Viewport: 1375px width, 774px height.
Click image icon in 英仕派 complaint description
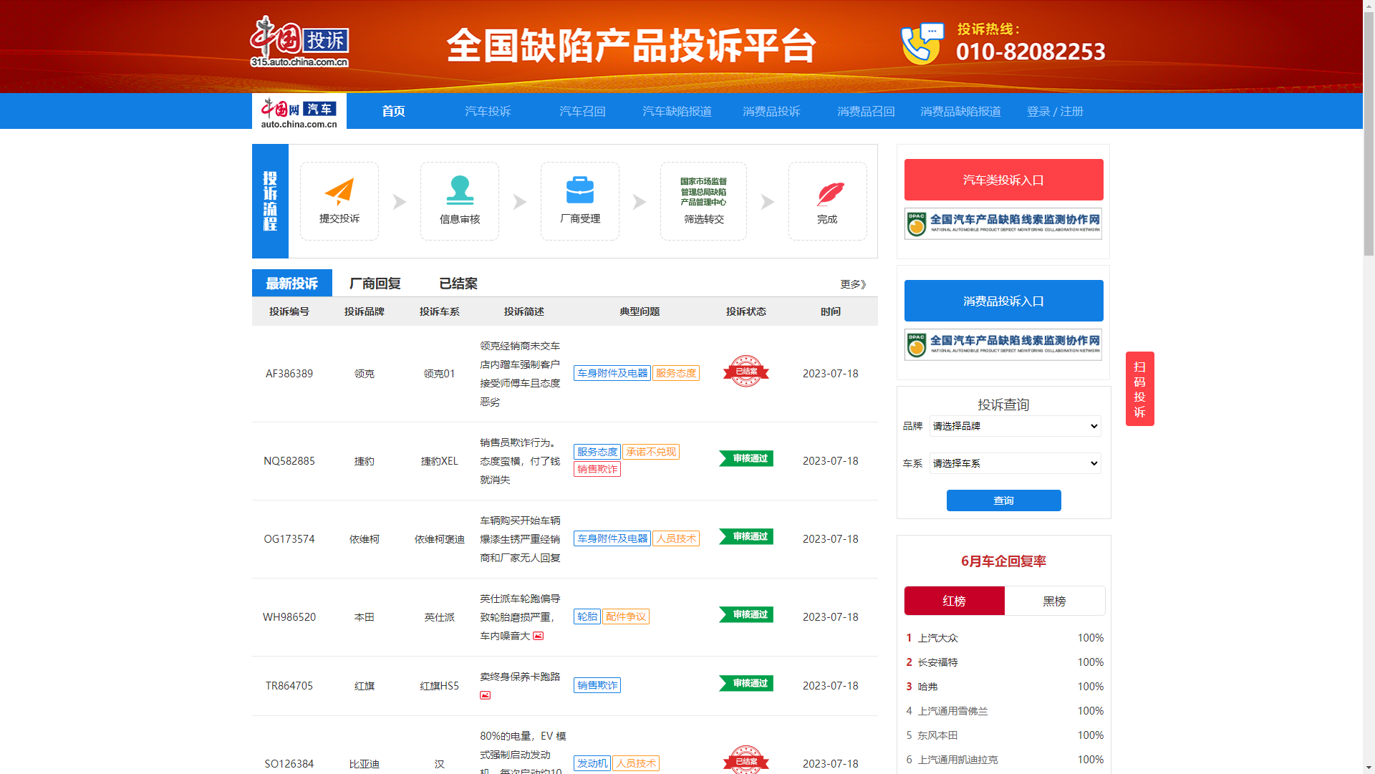539,636
